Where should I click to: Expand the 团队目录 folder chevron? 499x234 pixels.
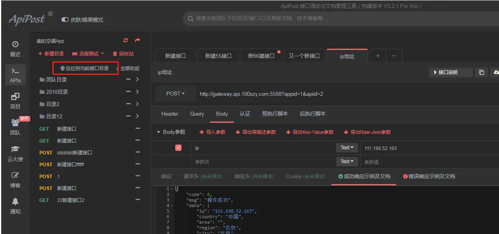coord(137,80)
